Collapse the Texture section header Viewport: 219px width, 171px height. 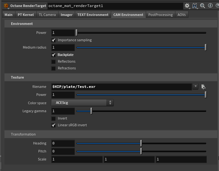point(17,77)
